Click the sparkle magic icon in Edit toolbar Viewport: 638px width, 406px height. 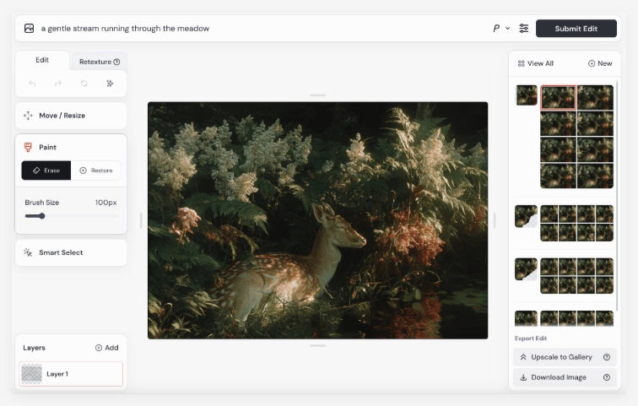[x=110, y=84]
